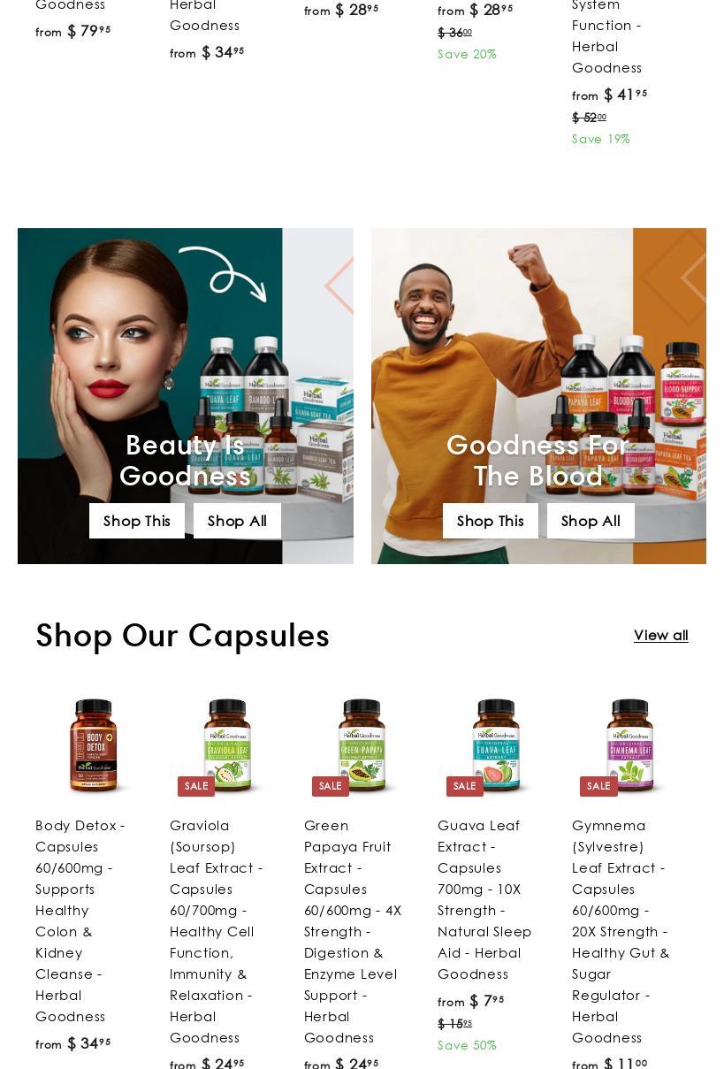The image size is (724, 1069).
Task: Click Shop All under Goodness For The Blood
Action: pos(591,521)
